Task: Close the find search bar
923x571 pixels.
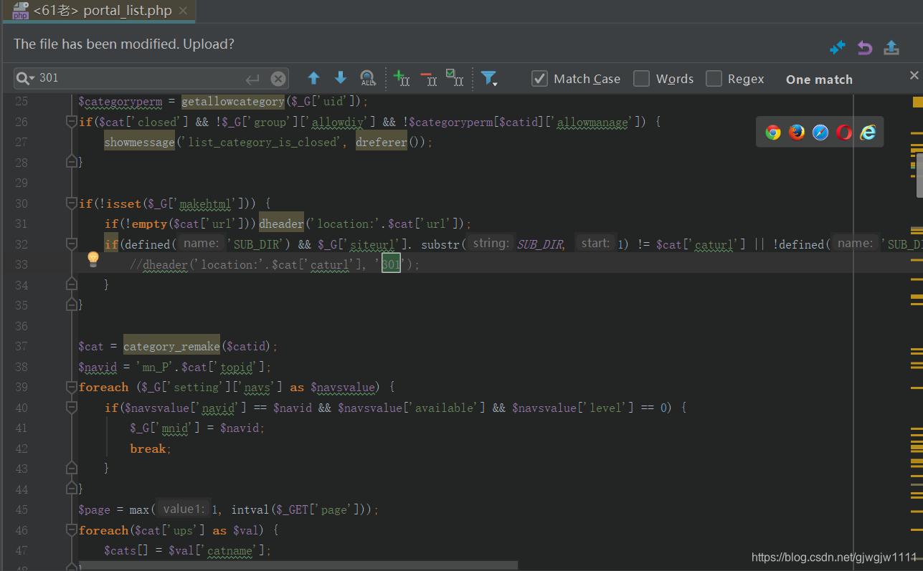Action: 914,75
